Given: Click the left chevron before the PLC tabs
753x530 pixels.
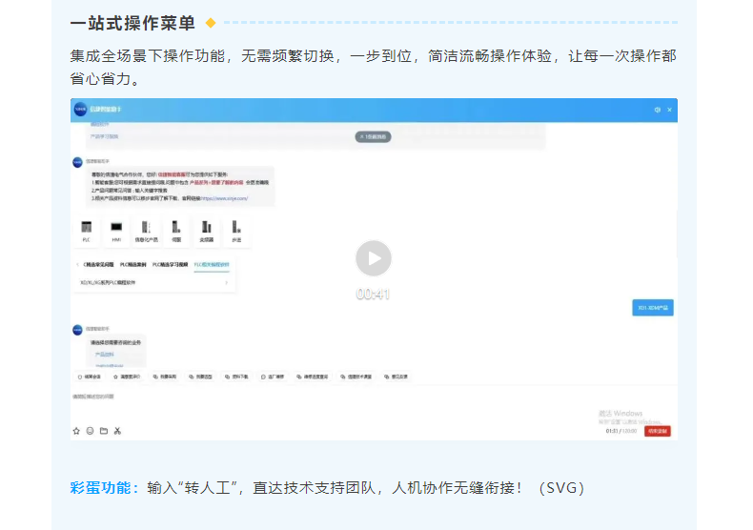Looking at the screenshot, I should (x=77, y=264).
